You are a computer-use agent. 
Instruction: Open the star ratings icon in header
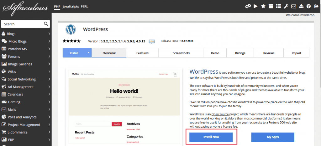point(263,6)
